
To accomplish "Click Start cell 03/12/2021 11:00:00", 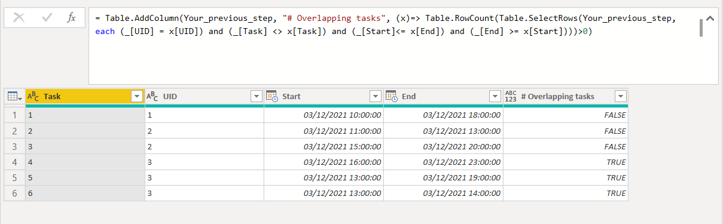I will point(324,131).
